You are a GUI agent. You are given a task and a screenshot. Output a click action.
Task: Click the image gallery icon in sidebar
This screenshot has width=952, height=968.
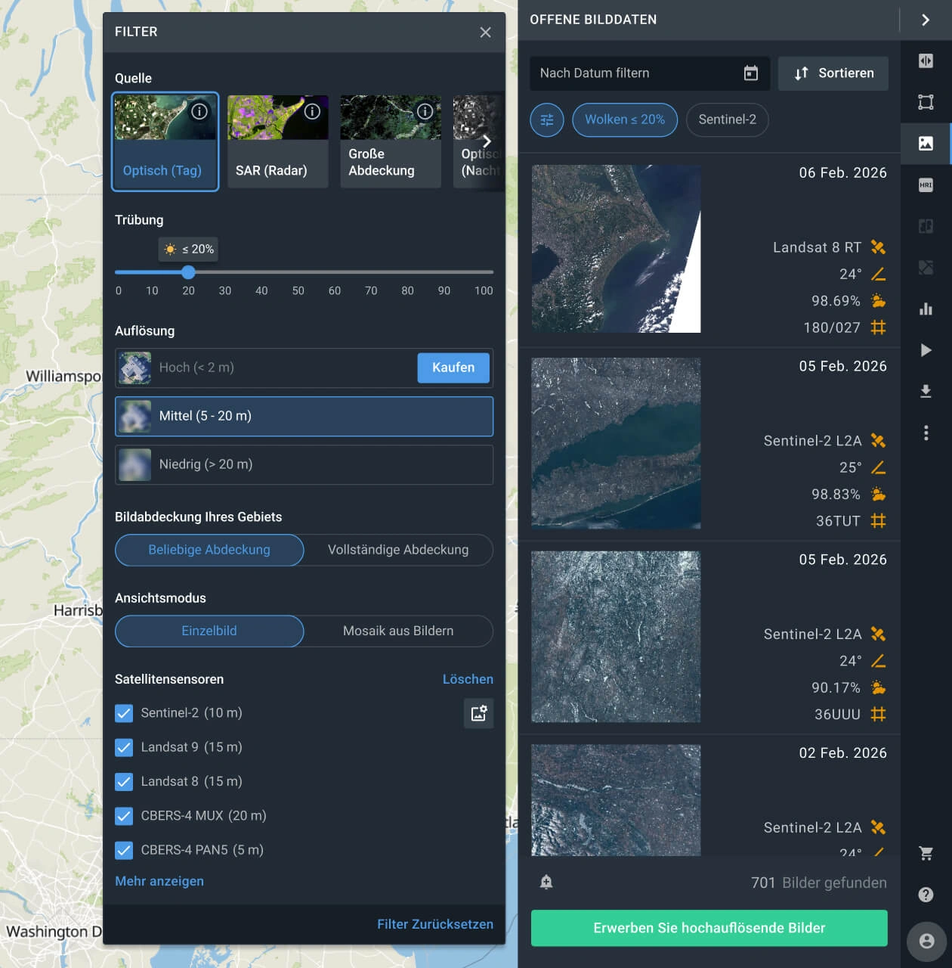[926, 143]
